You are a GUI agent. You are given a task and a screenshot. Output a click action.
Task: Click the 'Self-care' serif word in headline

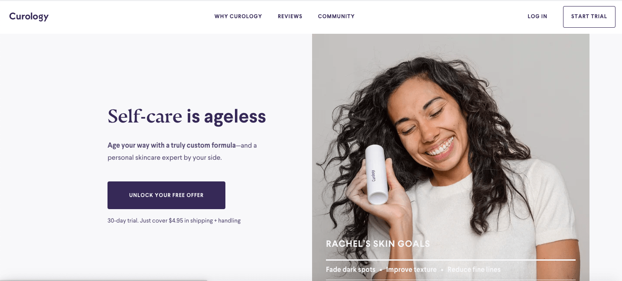point(145,116)
